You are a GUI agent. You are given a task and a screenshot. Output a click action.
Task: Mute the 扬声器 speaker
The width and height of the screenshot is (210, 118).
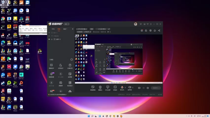pyautogui.click(x=129, y=88)
